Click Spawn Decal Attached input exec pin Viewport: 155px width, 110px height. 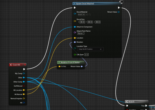75,8
